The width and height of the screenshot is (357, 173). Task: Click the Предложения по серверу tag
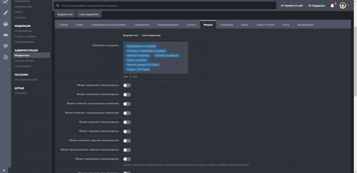coord(141,46)
